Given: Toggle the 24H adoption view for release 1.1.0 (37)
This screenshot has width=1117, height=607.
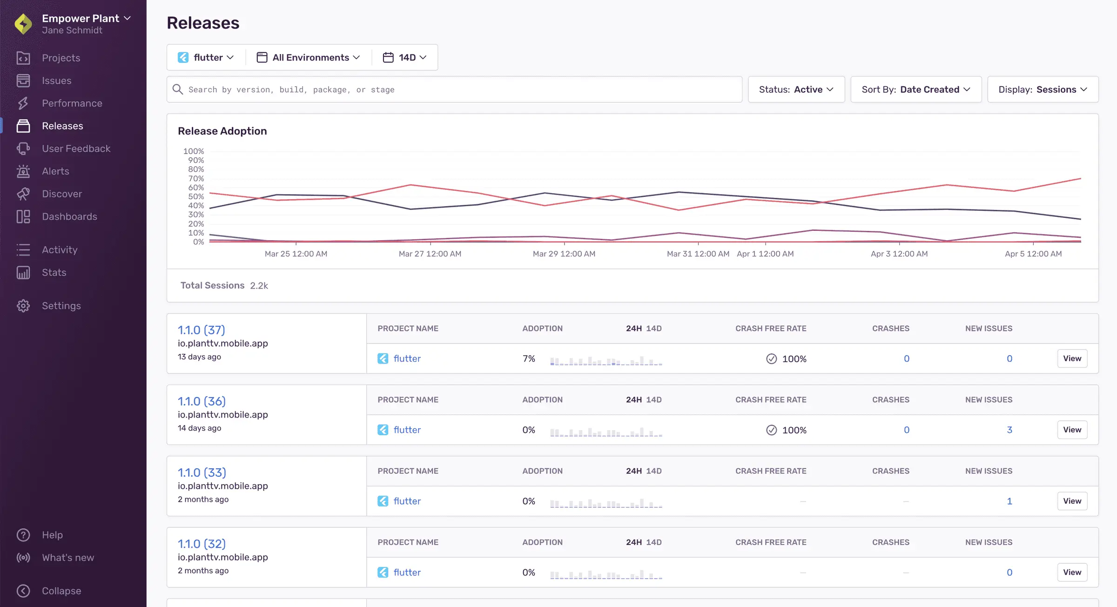Looking at the screenshot, I should tap(633, 329).
